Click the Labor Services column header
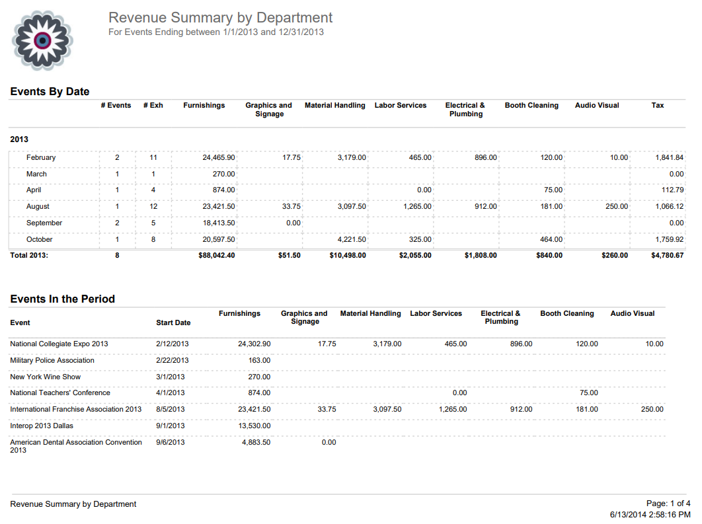The image size is (702, 524). click(400, 105)
